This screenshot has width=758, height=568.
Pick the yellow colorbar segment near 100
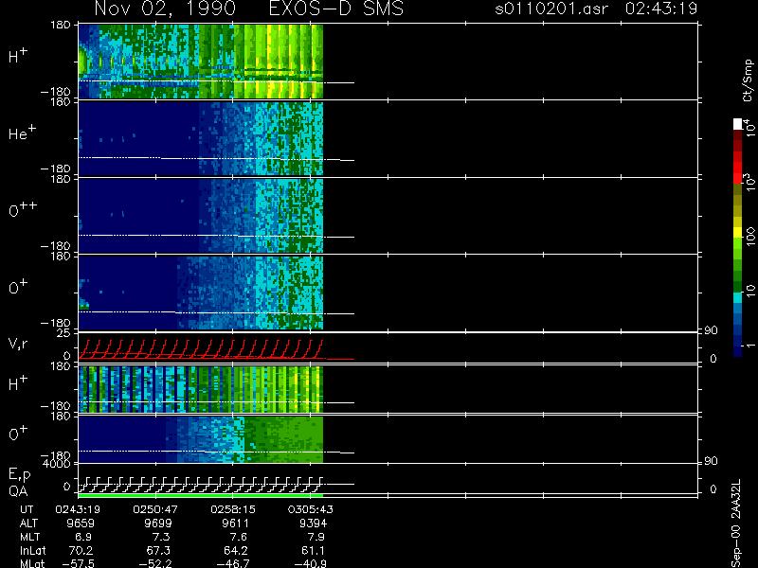[738, 233]
